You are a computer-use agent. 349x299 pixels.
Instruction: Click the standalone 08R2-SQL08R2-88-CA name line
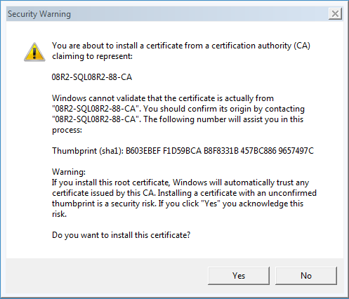92,77
